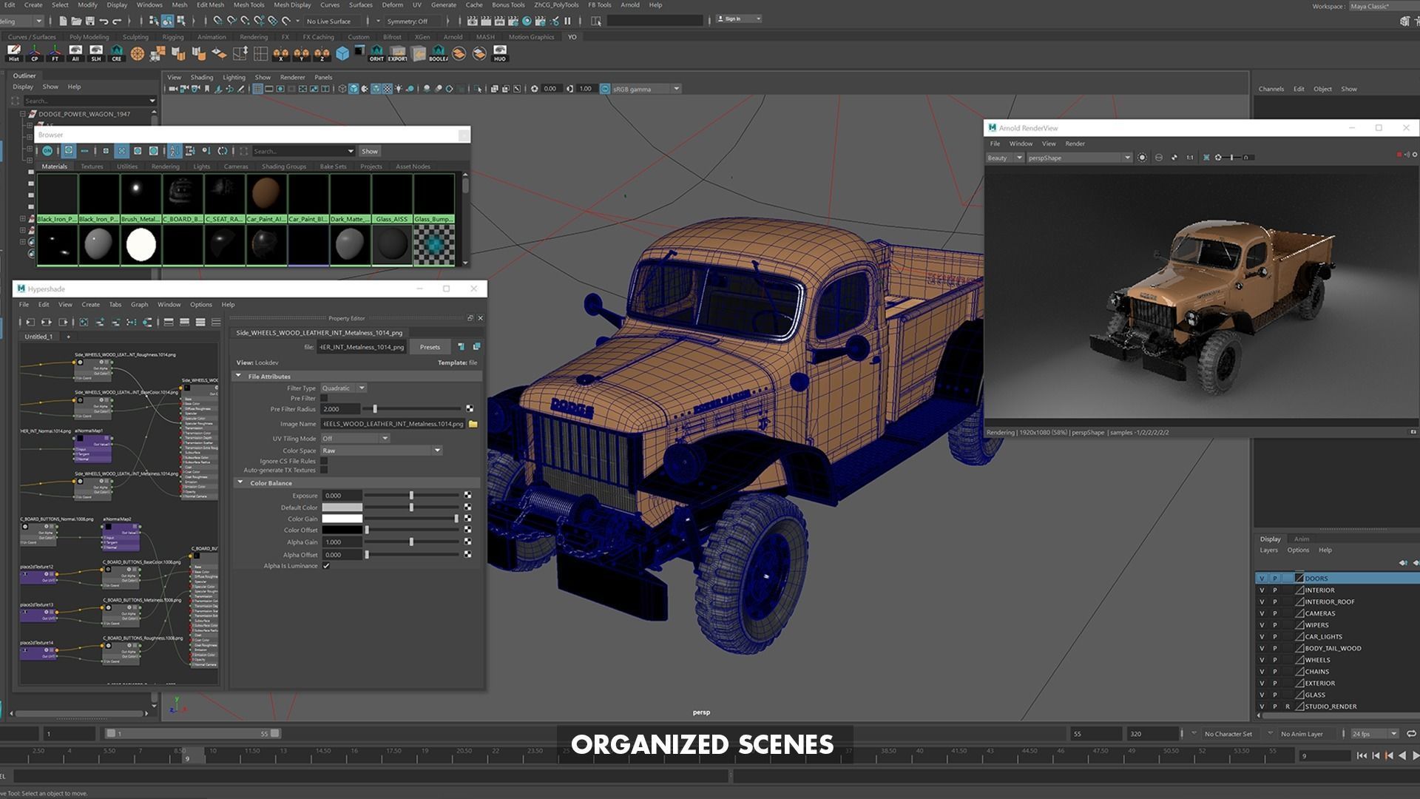Click the blue polygon cube shelf icon

tap(342, 53)
